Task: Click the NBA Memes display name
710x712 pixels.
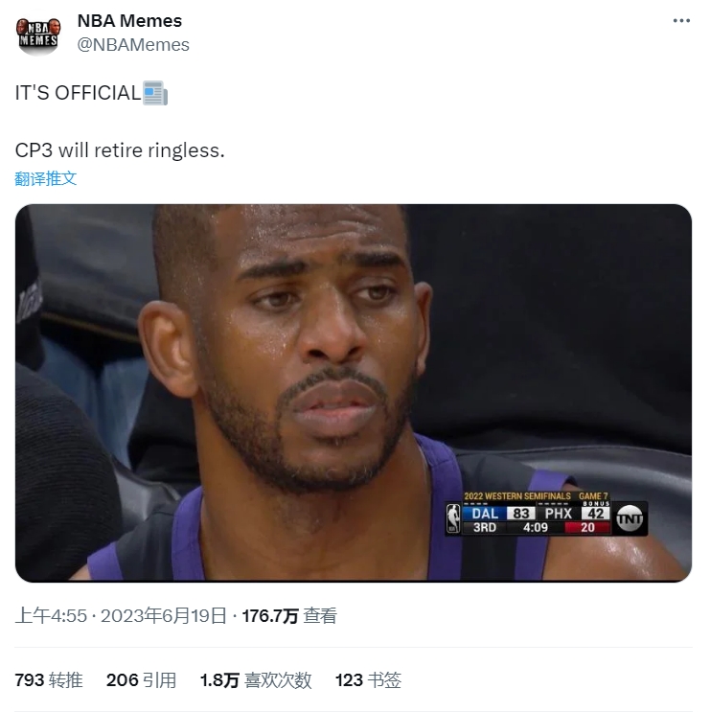Action: pos(129,21)
